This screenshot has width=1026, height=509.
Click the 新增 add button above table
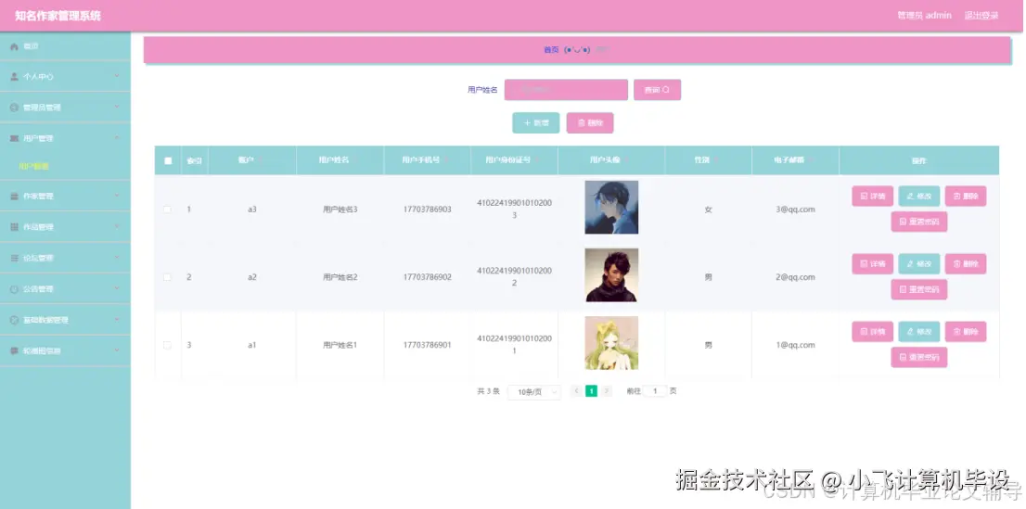pyautogui.click(x=536, y=123)
